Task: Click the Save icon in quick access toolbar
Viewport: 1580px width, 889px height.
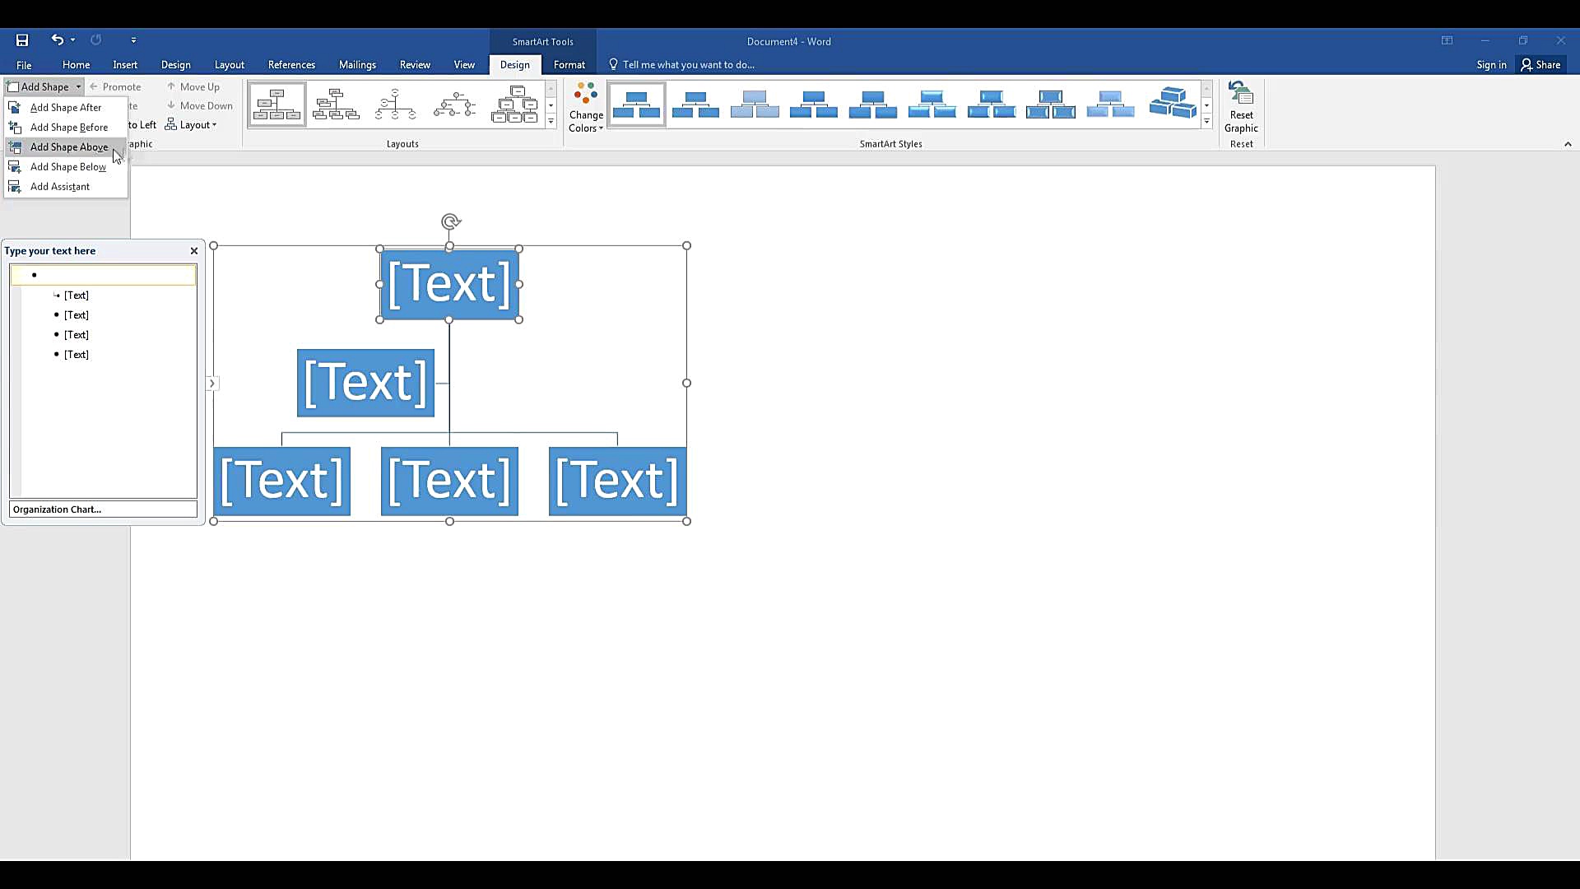Action: click(22, 40)
